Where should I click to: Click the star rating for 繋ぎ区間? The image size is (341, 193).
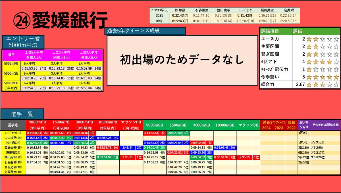tap(323, 54)
